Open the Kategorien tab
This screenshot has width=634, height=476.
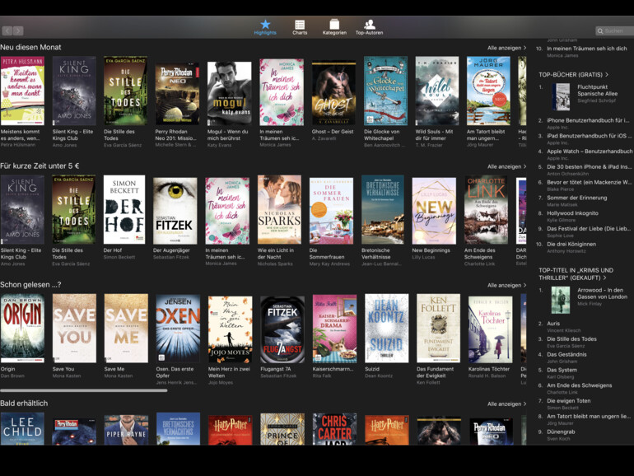coord(334,27)
